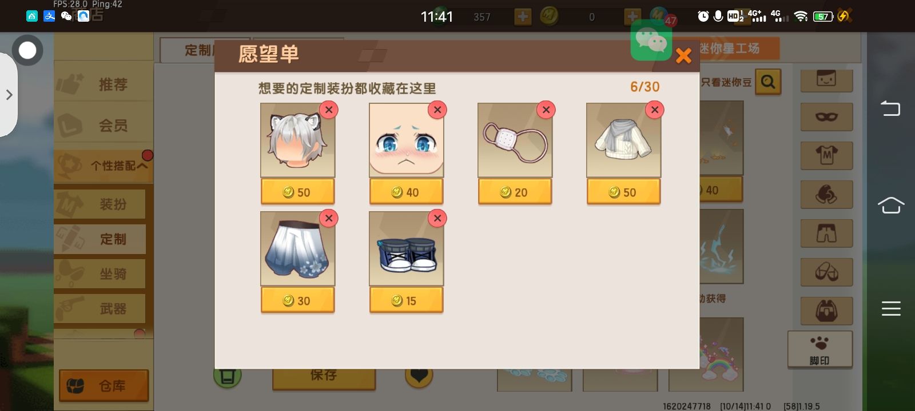Open the eye mask category icon
Image resolution: width=915 pixels, height=411 pixels.
tap(826, 117)
